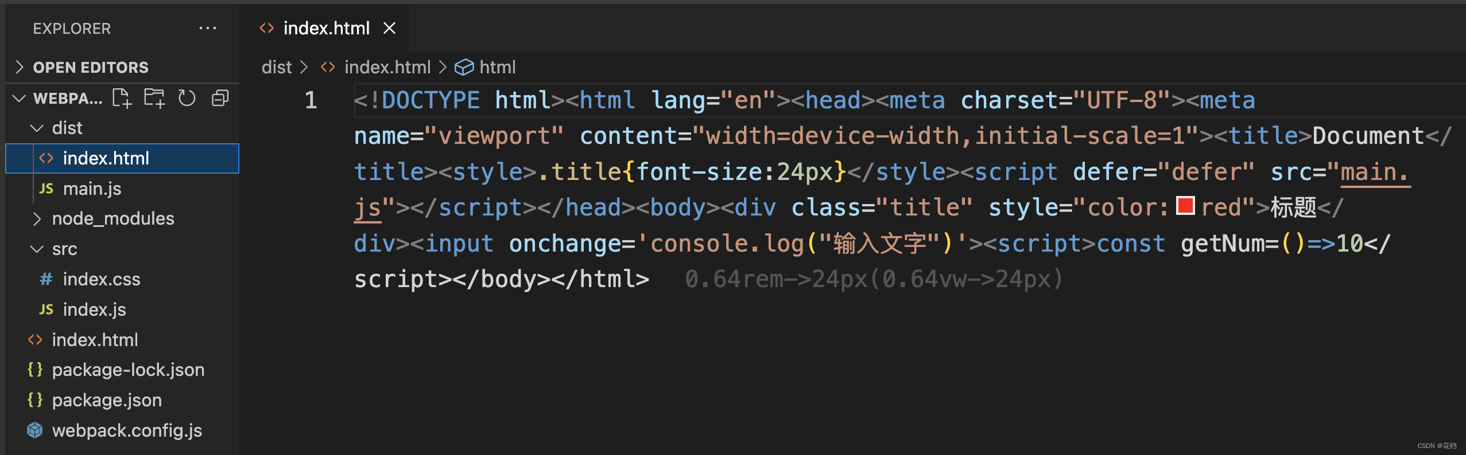
Task: Click the html symbol breadcrumb
Action: tap(497, 68)
